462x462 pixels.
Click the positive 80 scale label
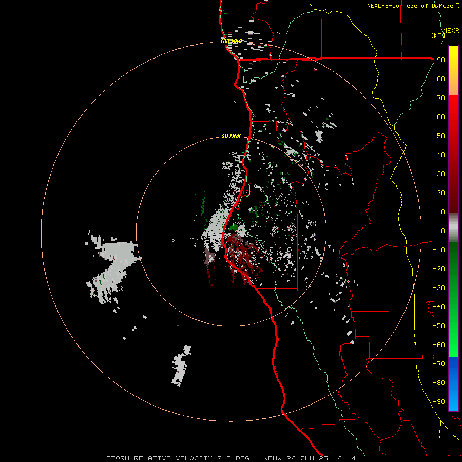click(x=441, y=79)
